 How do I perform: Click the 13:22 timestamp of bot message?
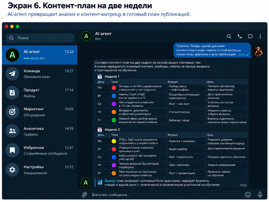[243, 185]
